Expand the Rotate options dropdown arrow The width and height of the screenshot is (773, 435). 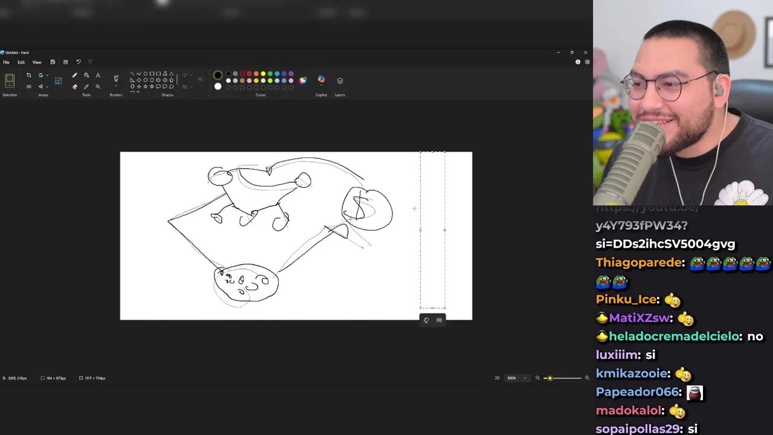[47, 75]
